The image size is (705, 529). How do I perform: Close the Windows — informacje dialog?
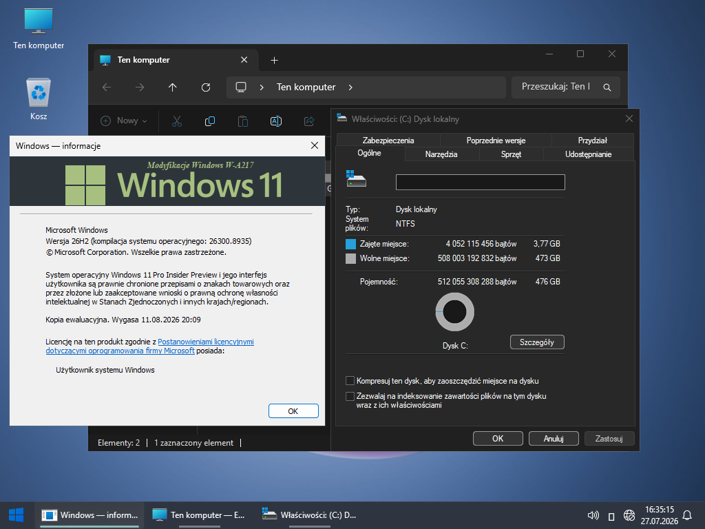pos(315,145)
